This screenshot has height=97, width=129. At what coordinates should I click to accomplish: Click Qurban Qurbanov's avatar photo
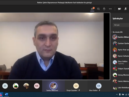(x=115, y=43)
